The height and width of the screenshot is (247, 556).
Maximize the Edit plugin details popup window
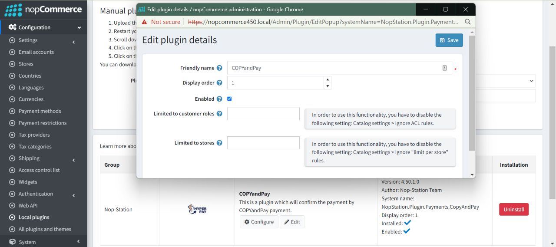coord(445,9)
